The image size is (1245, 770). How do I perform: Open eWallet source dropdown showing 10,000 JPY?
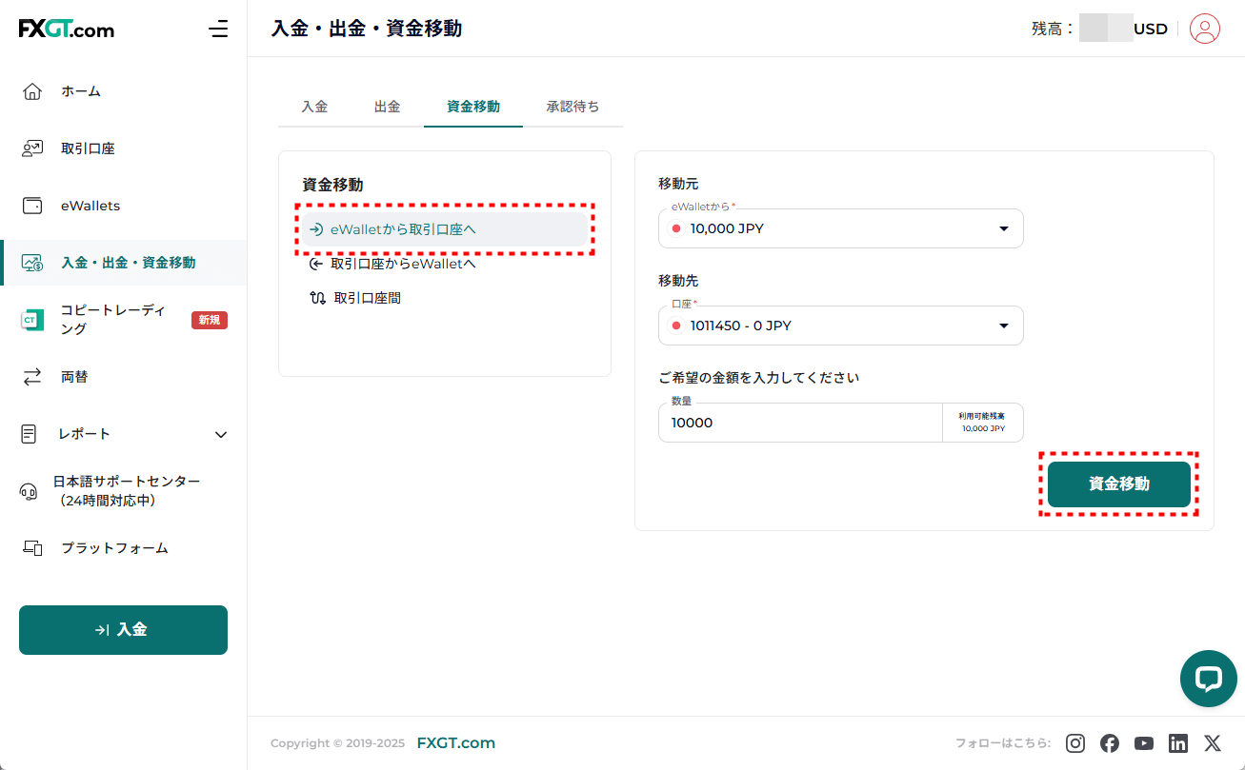(840, 228)
